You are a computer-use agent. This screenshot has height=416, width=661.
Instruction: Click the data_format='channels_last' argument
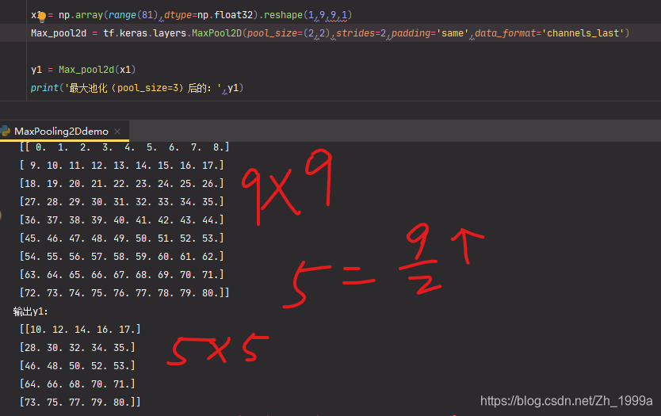click(x=552, y=32)
